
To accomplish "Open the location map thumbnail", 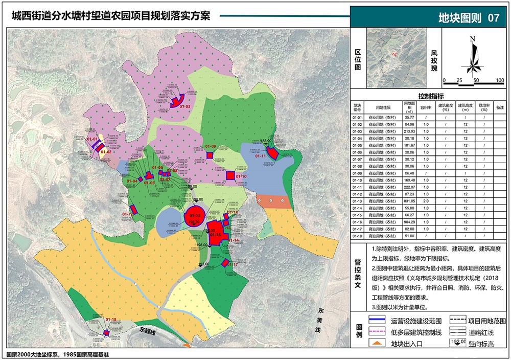I will point(397,58).
